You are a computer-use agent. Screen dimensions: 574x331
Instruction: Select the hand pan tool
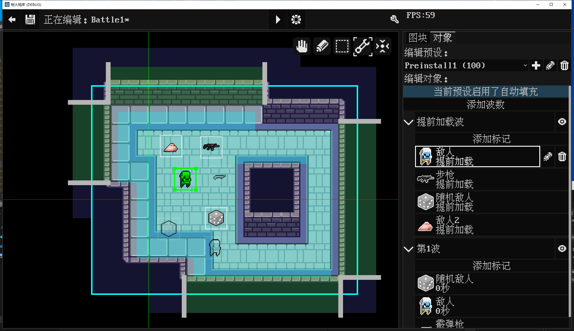pyautogui.click(x=302, y=46)
